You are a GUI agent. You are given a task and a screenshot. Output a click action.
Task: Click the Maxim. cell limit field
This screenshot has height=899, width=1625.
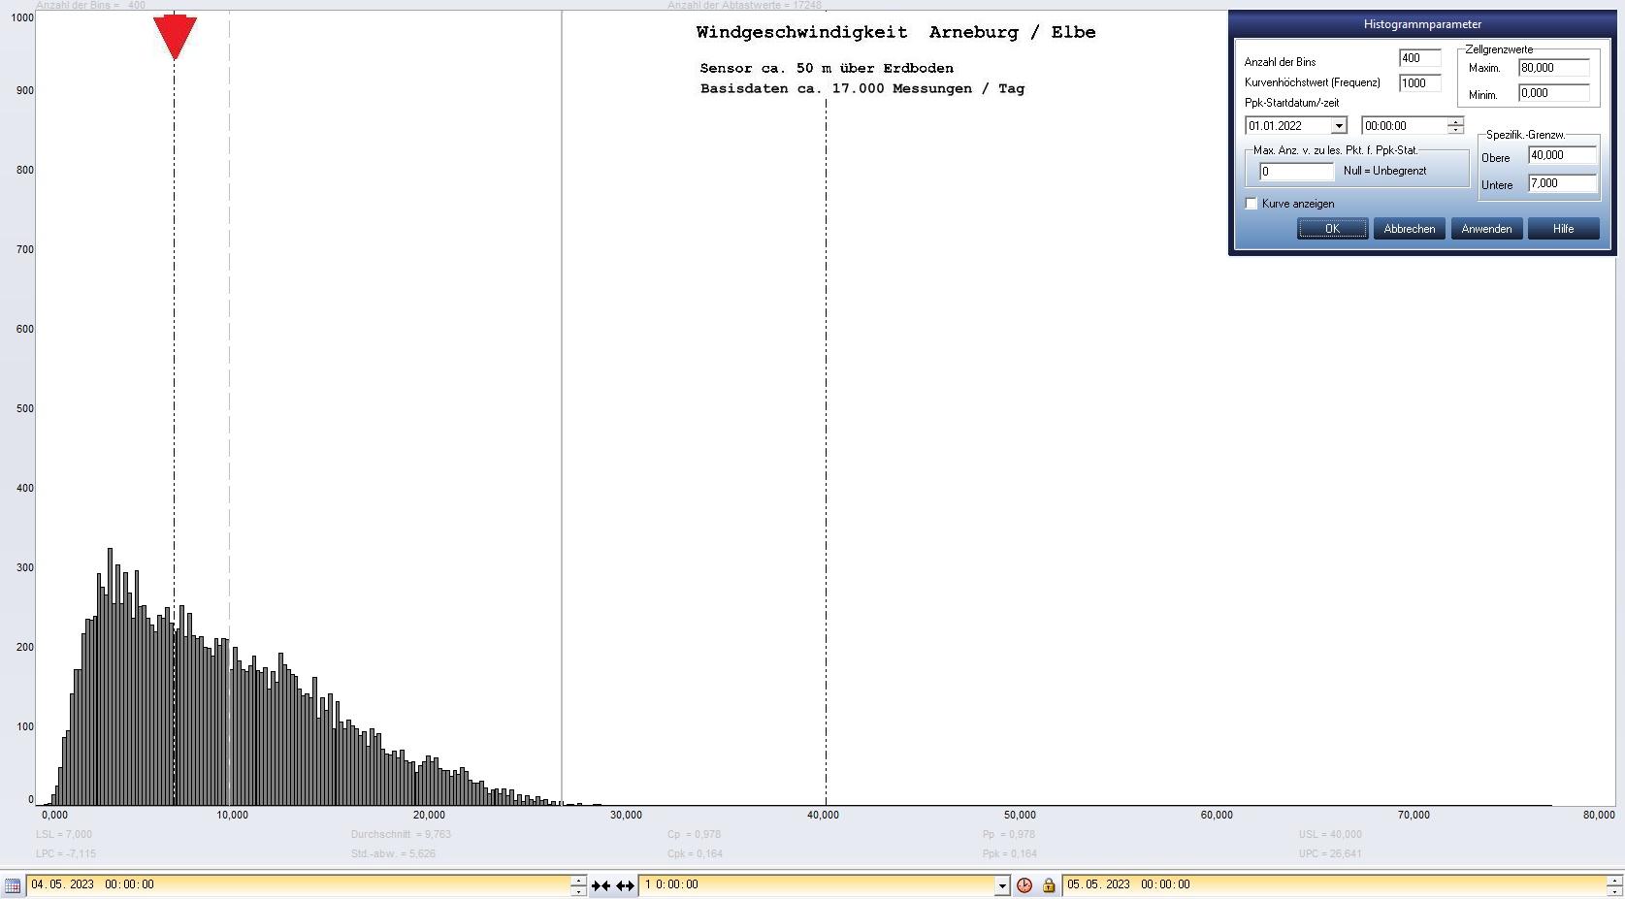pos(1553,68)
